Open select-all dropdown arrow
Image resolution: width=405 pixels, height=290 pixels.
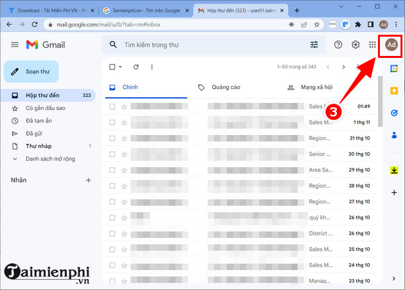tap(120, 67)
